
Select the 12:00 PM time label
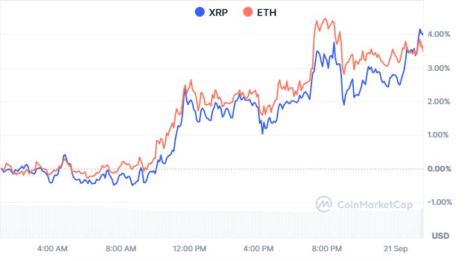189,249
